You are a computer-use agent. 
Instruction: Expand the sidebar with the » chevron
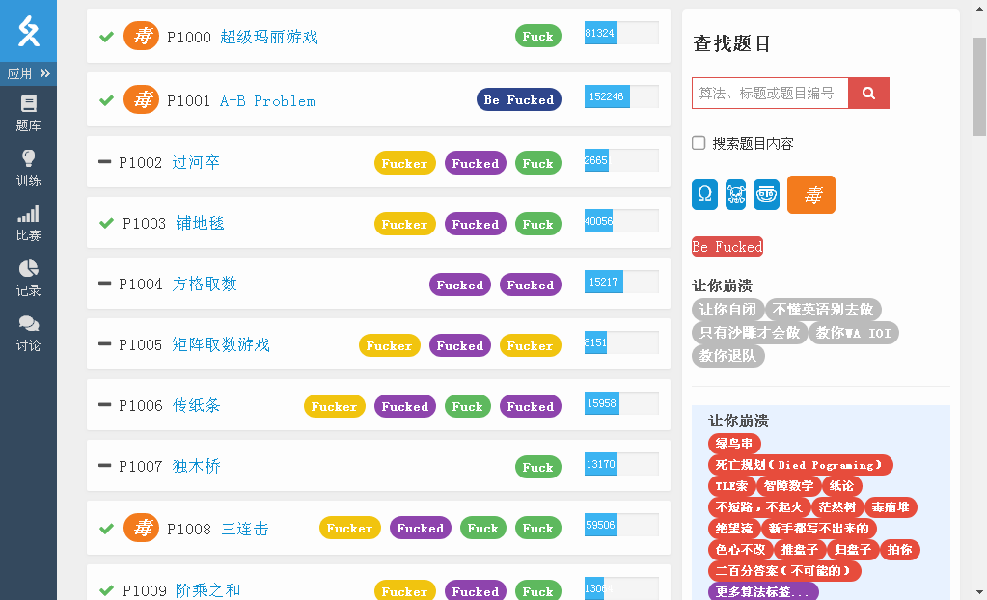click(x=42, y=72)
